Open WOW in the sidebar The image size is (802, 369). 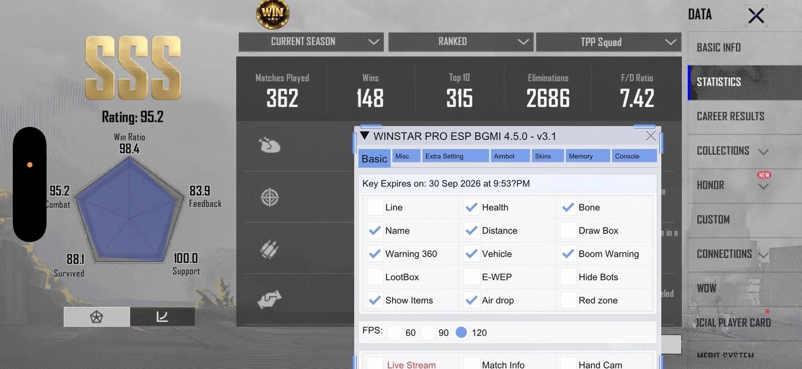(745, 289)
